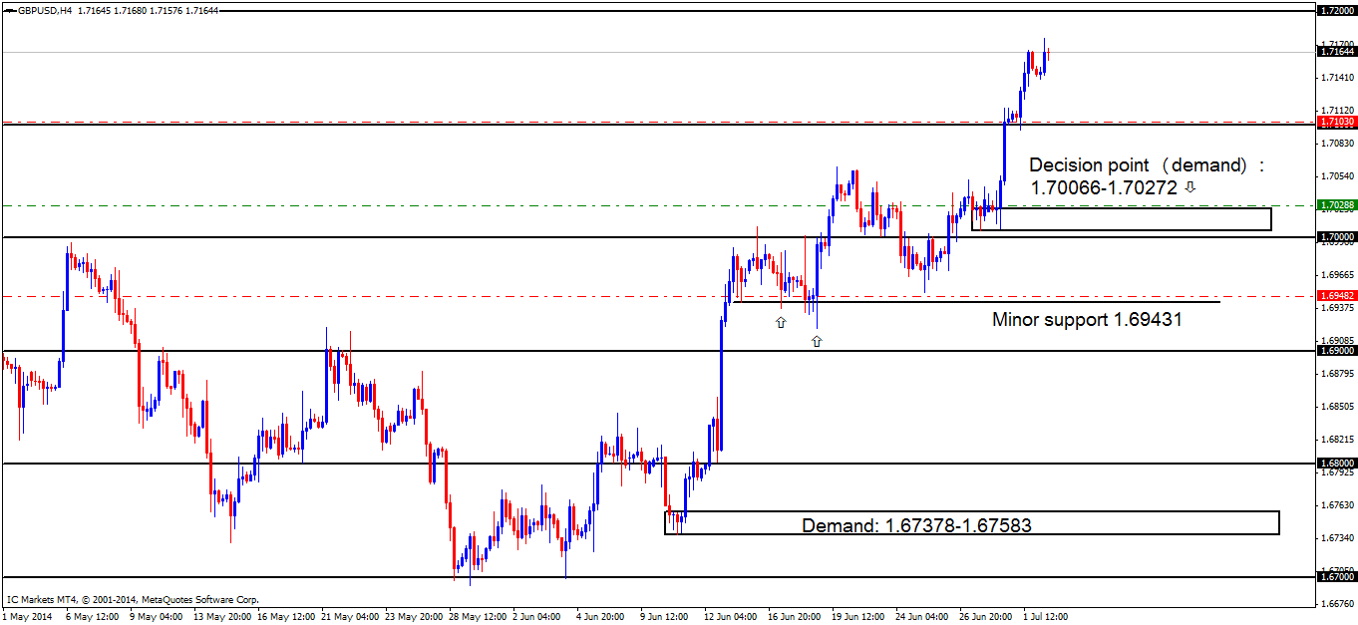Click the 1.67630 price axis value
1358x625 pixels.
click(x=1337, y=505)
